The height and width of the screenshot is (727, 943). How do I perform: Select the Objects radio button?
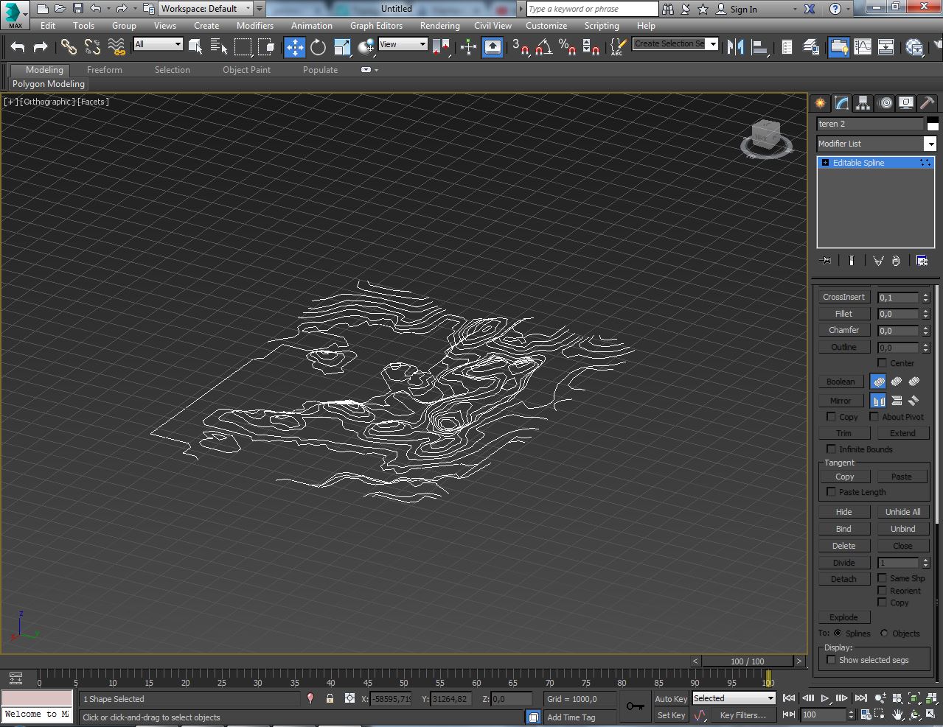pos(884,633)
